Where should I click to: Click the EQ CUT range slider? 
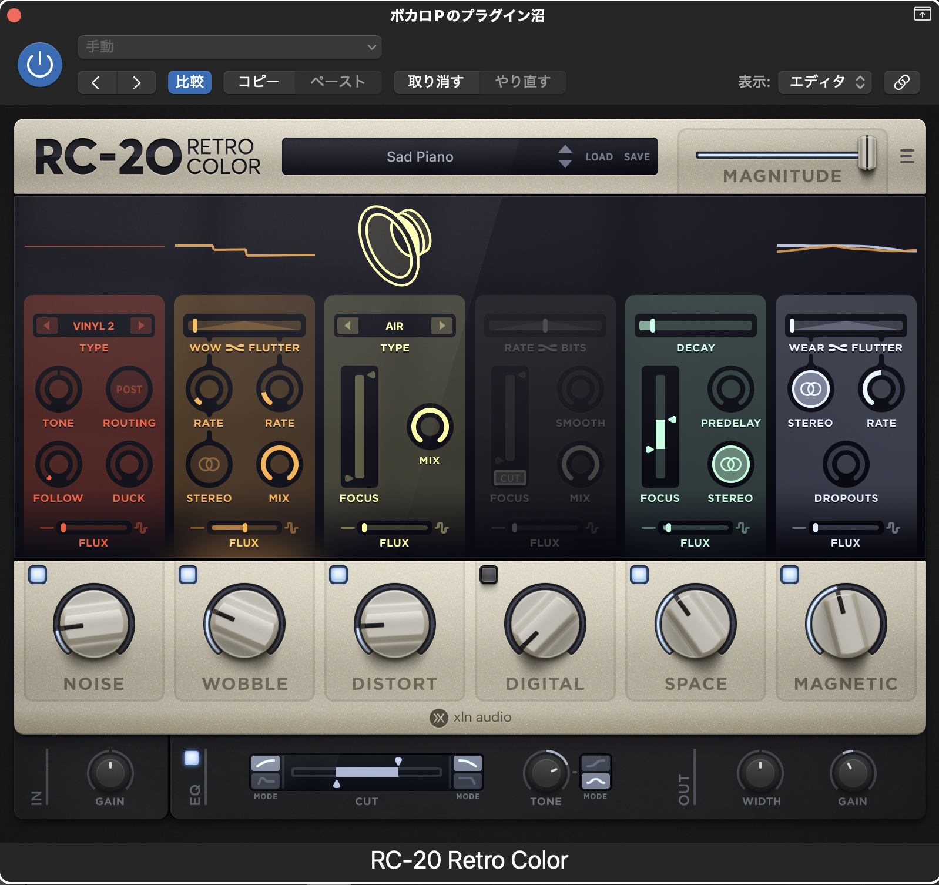point(367,772)
